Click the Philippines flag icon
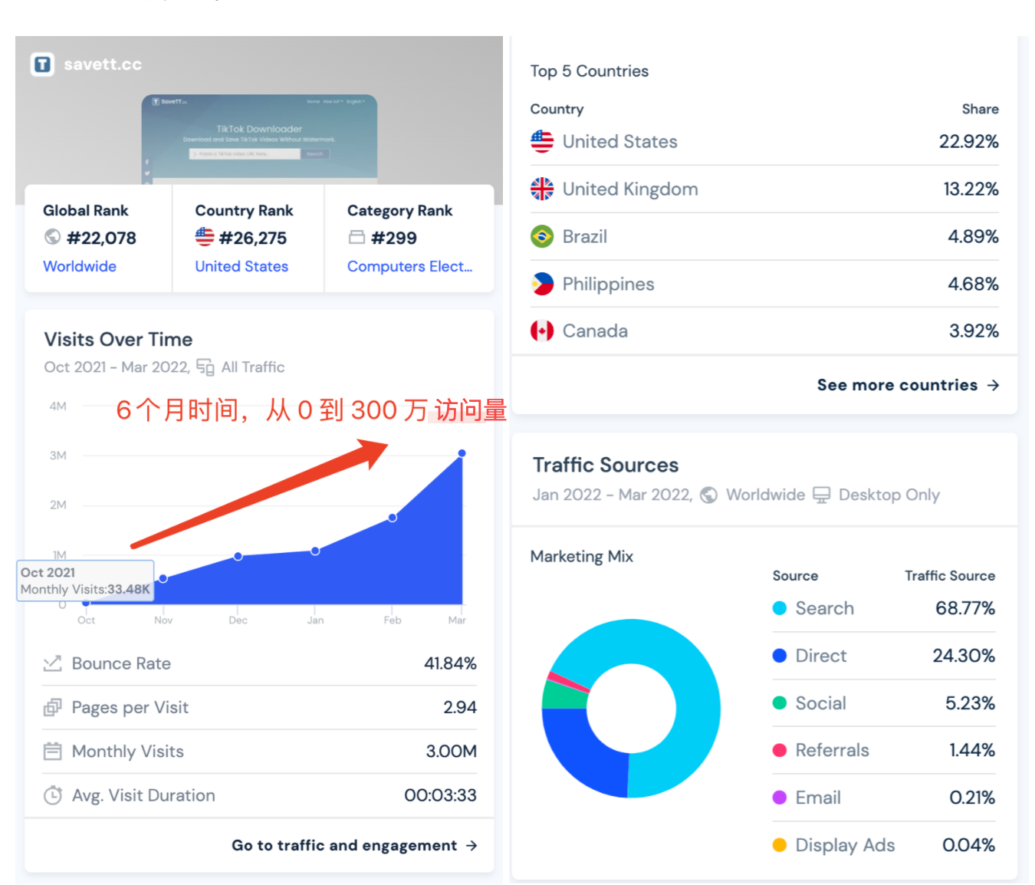The width and height of the screenshot is (1035, 885). coord(542,284)
